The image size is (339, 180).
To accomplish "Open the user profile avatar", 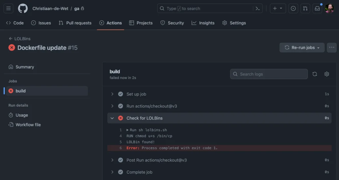I will click(x=329, y=9).
